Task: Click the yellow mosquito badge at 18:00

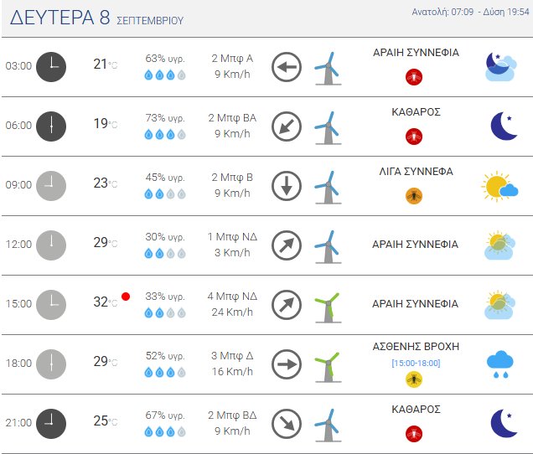Action: tap(413, 379)
